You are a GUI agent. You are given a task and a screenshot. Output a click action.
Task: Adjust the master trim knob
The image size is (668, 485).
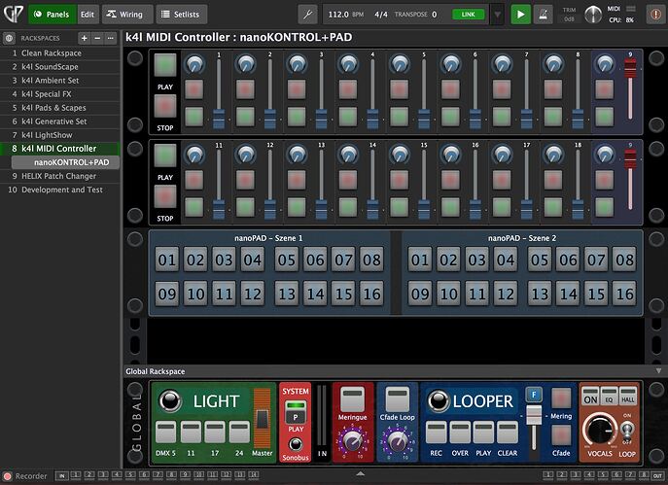coord(592,15)
